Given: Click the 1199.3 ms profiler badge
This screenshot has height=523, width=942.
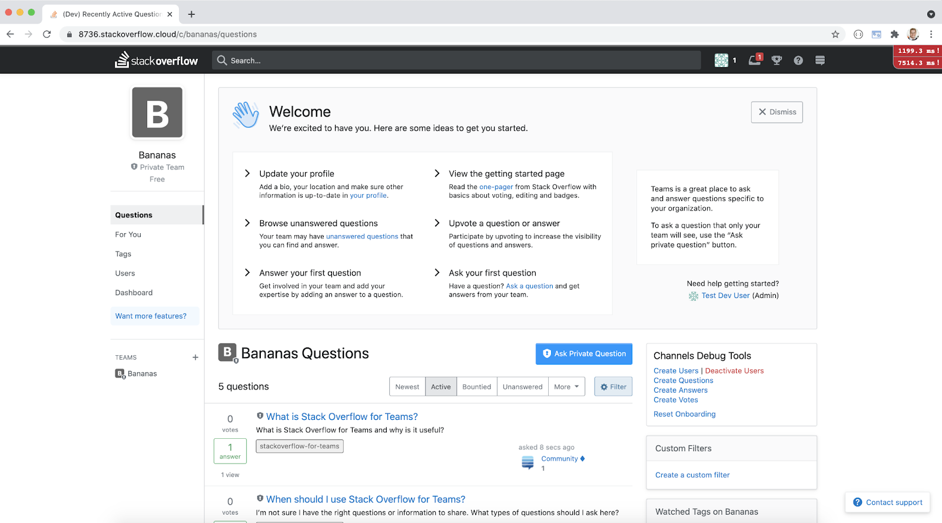Looking at the screenshot, I should [917, 51].
